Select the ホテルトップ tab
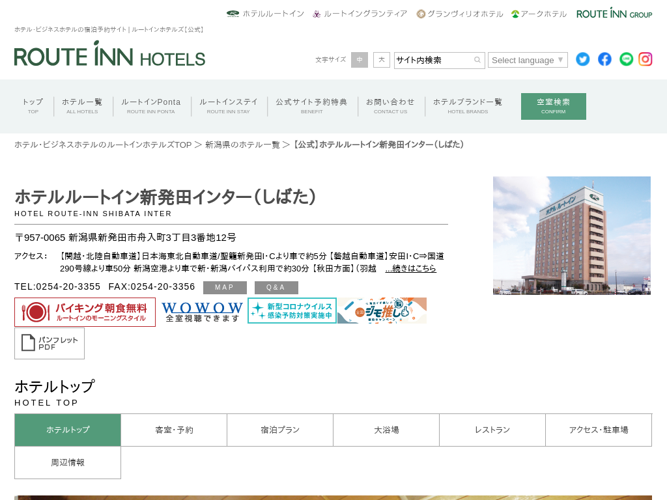Viewport: 667px width, 500px height. (x=68, y=430)
